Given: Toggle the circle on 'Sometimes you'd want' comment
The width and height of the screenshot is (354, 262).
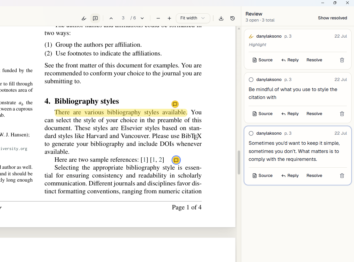Looking at the screenshot, I should coord(251,133).
